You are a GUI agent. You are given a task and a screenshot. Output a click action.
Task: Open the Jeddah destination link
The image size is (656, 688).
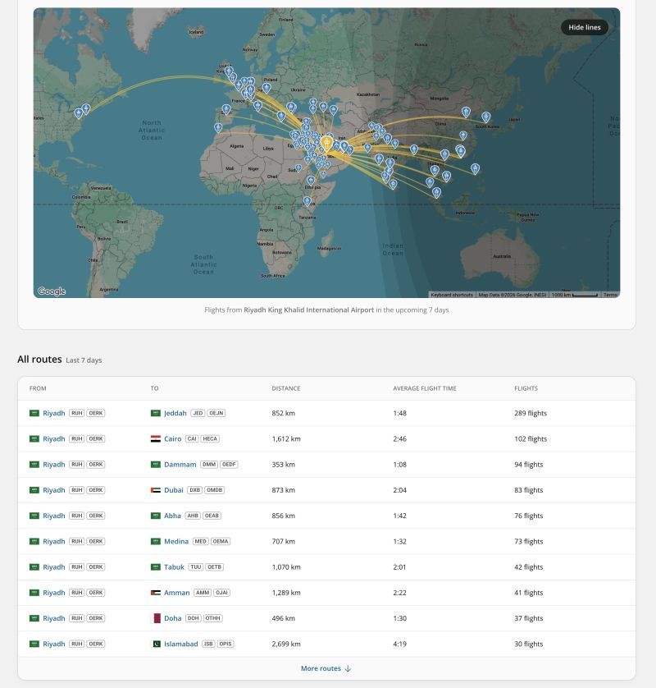click(175, 413)
